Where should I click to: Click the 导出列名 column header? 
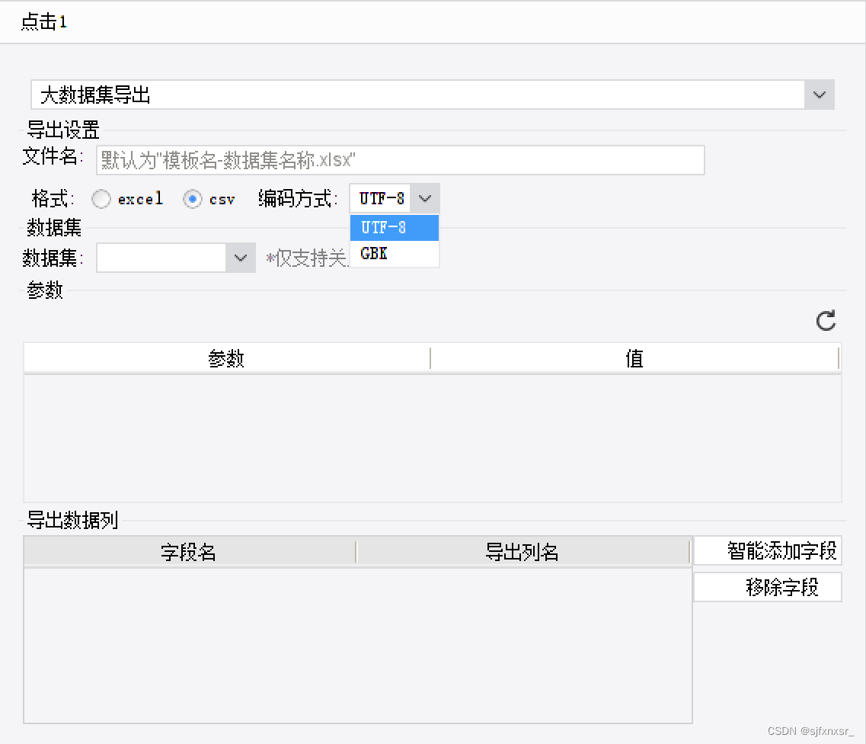[522, 552]
